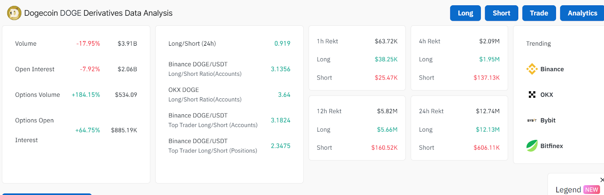The width and height of the screenshot is (604, 195).
Task: Click the OKX logo icon
Action: coord(532,95)
